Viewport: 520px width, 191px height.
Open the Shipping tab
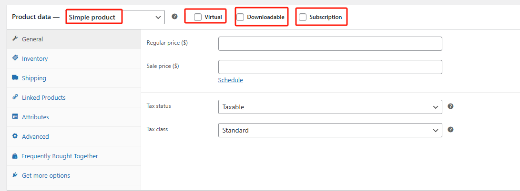[x=34, y=78]
